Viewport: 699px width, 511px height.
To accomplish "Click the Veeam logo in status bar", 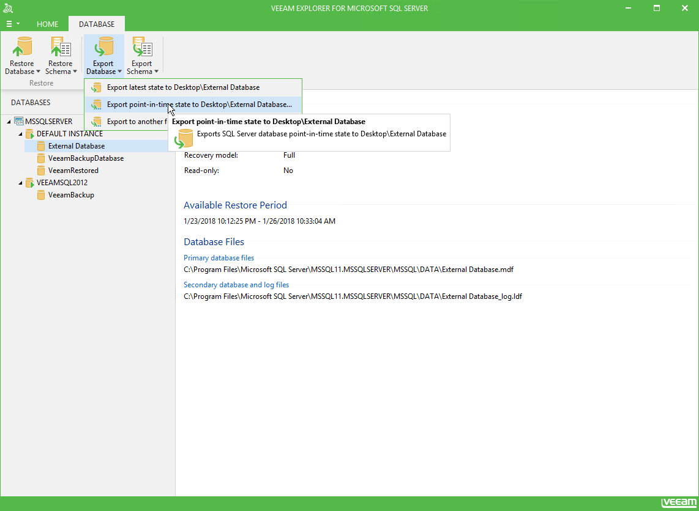I will click(678, 504).
